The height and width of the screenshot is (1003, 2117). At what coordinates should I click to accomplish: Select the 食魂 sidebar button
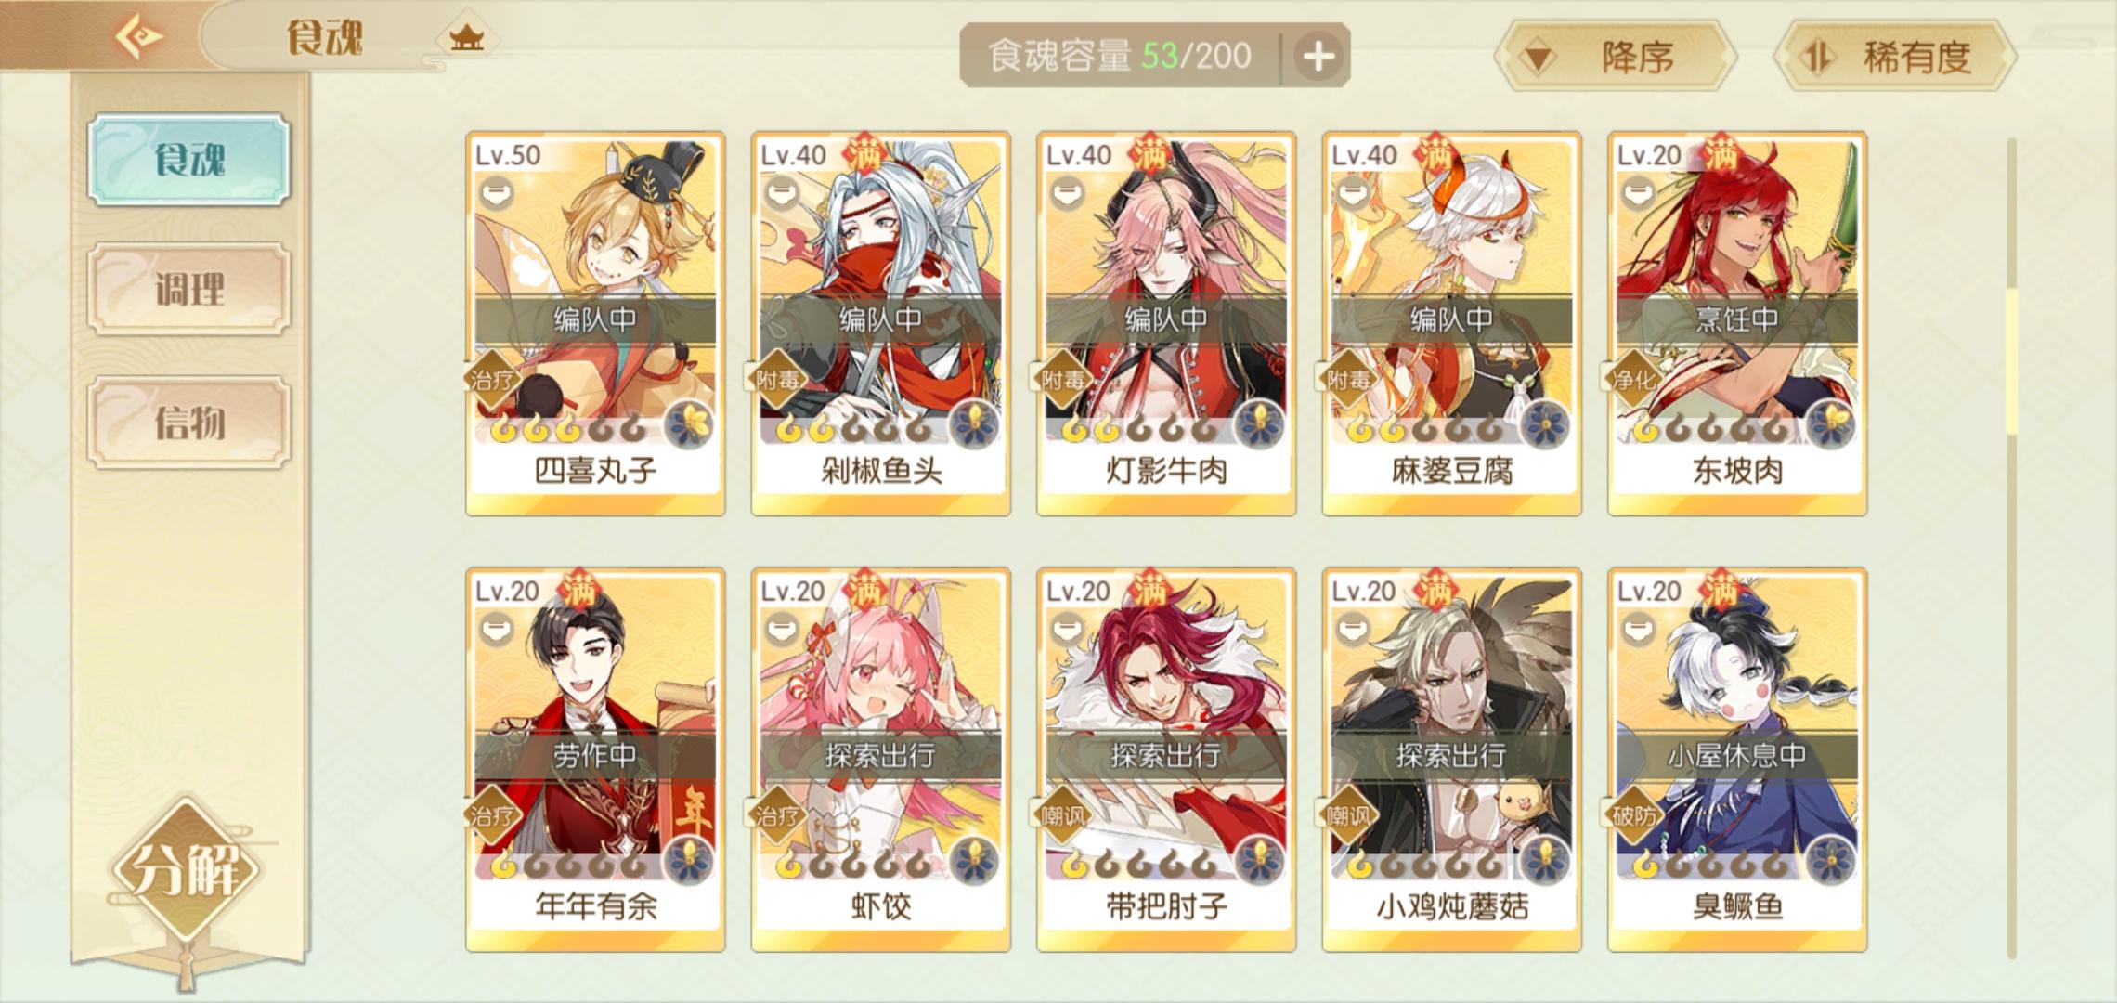point(189,160)
